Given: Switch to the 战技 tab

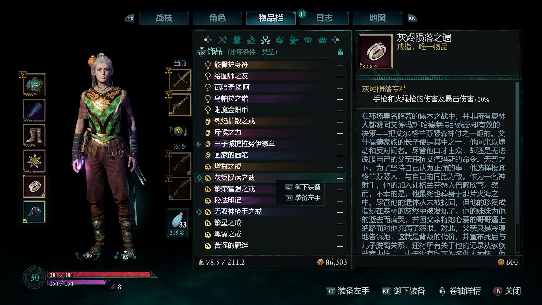Looking at the screenshot, I should pos(164,18).
